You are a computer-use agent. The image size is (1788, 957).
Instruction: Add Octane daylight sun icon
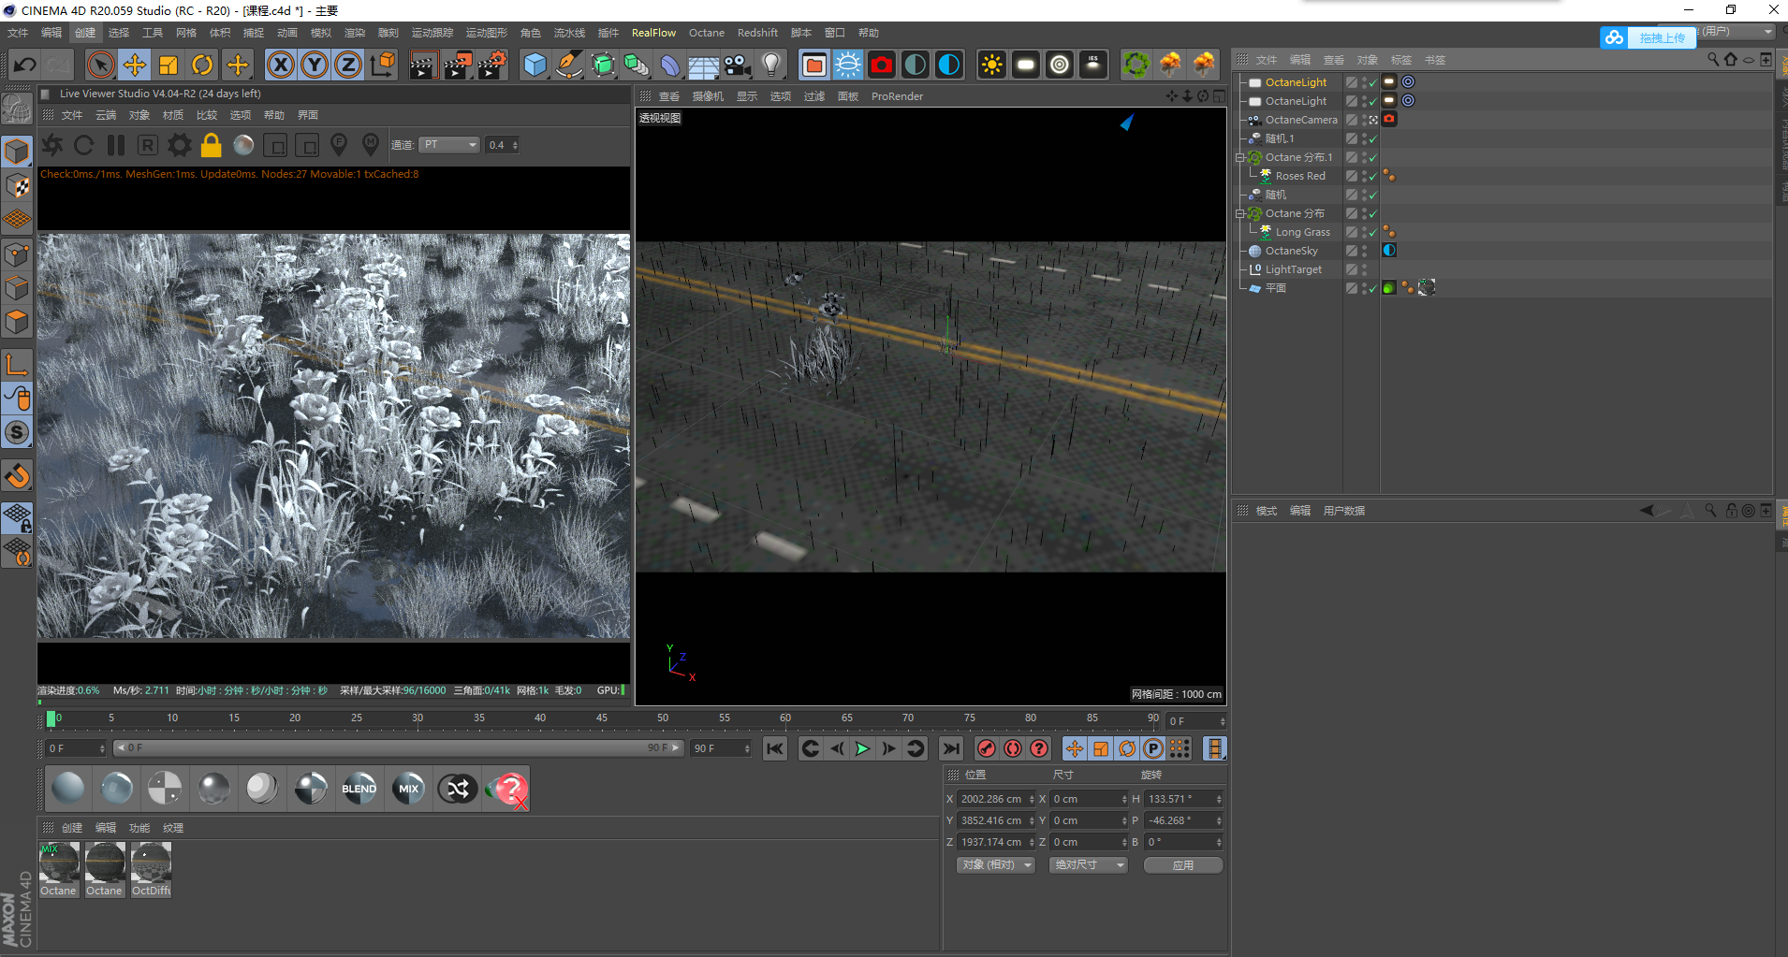click(x=992, y=65)
